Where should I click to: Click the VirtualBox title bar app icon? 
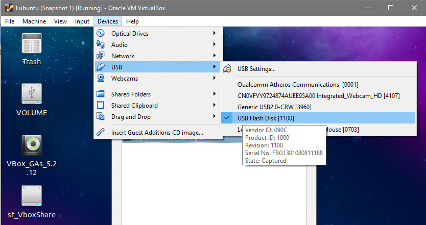point(9,8)
